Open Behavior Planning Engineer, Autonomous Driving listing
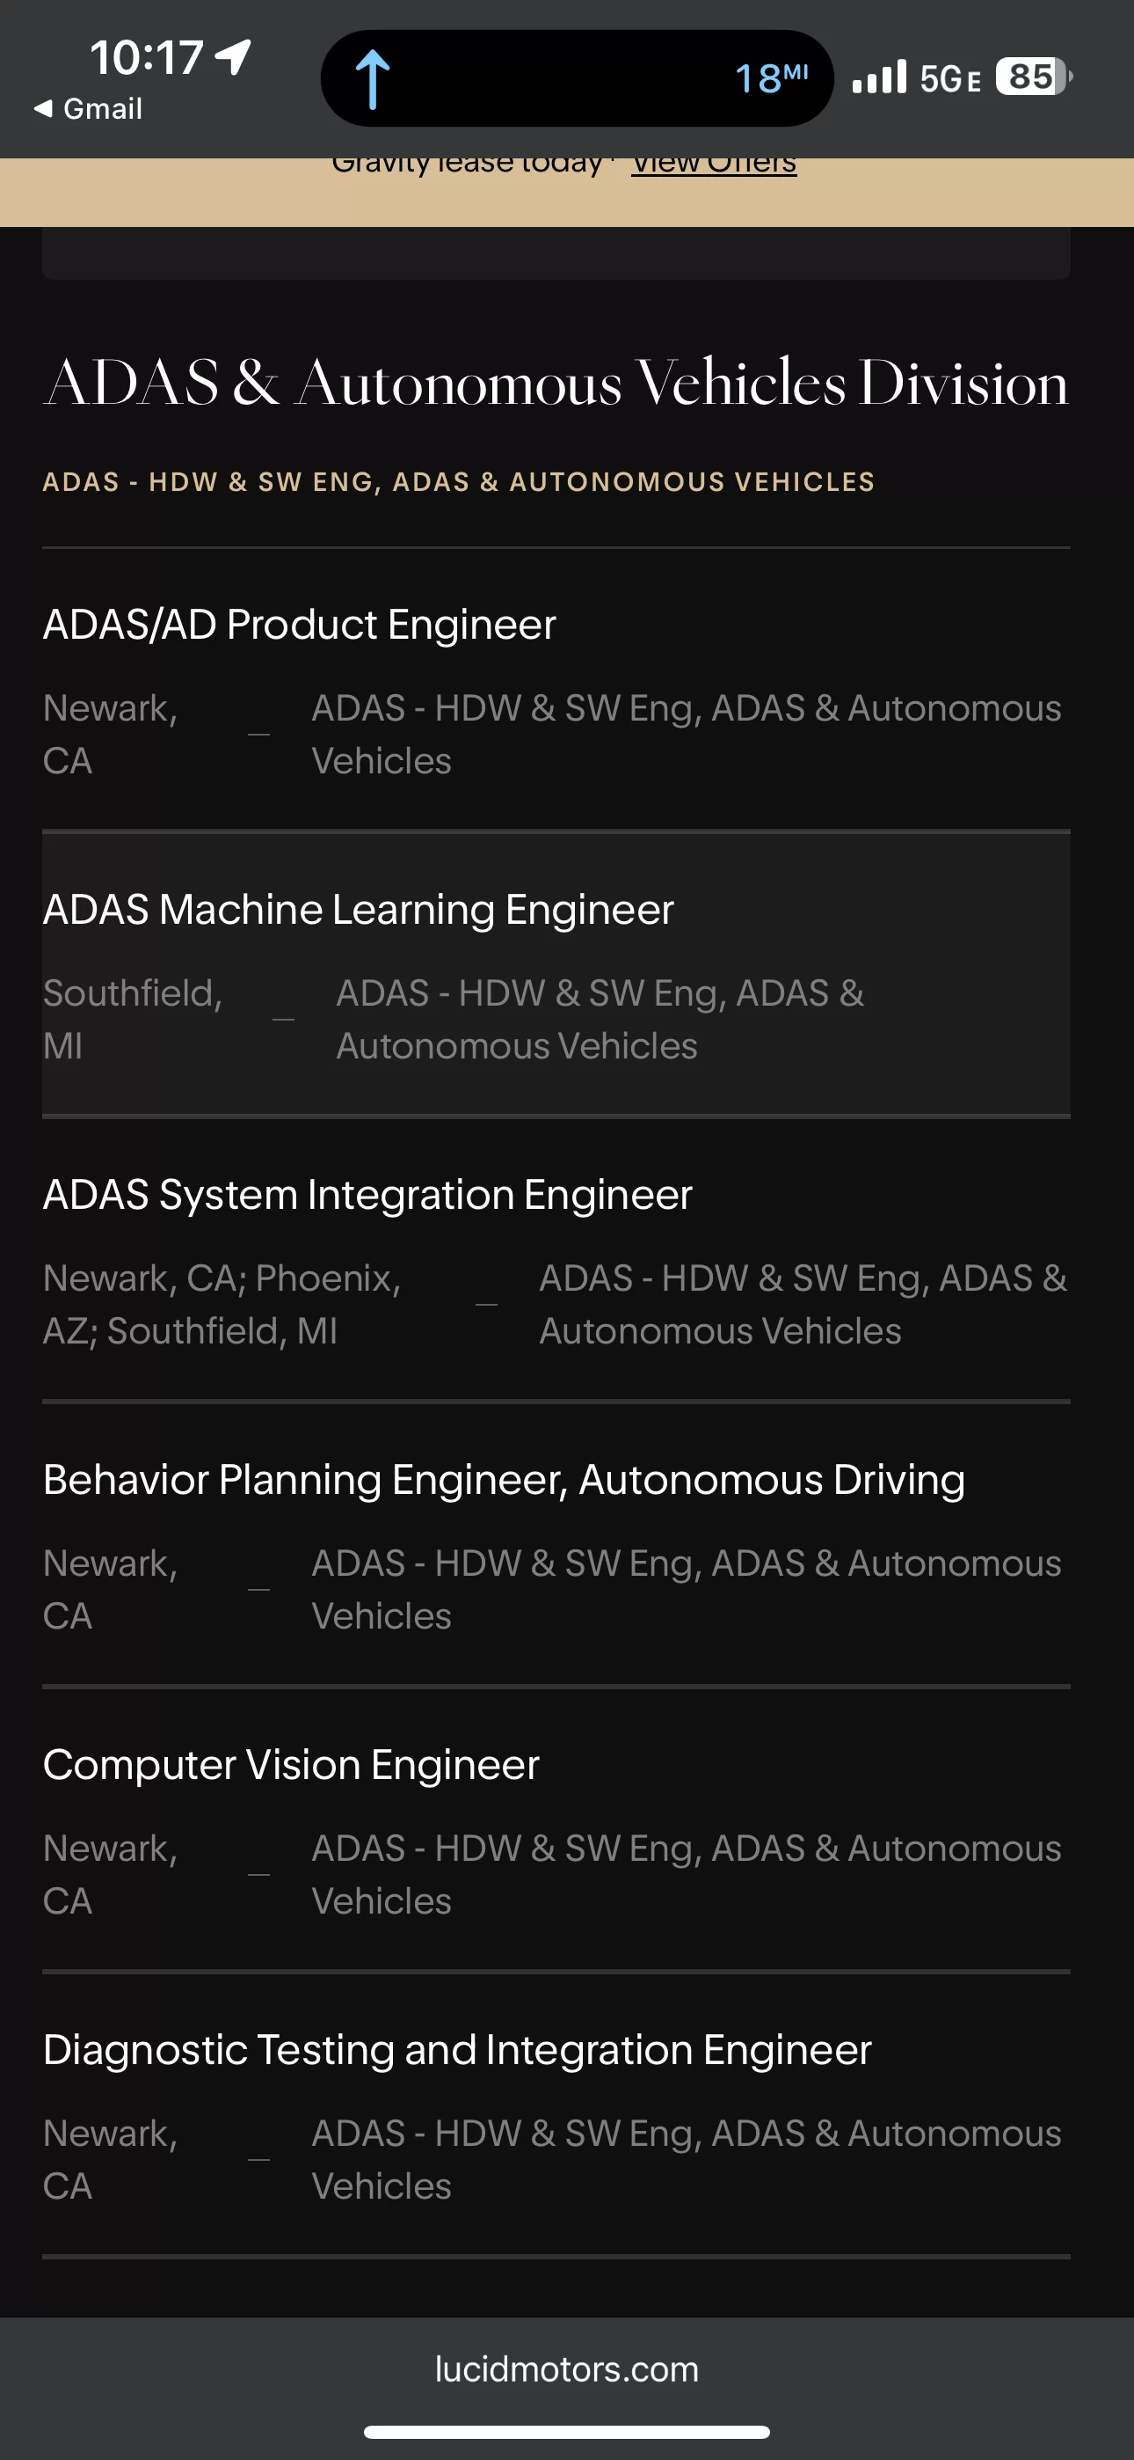The image size is (1134, 2460). point(556,1544)
